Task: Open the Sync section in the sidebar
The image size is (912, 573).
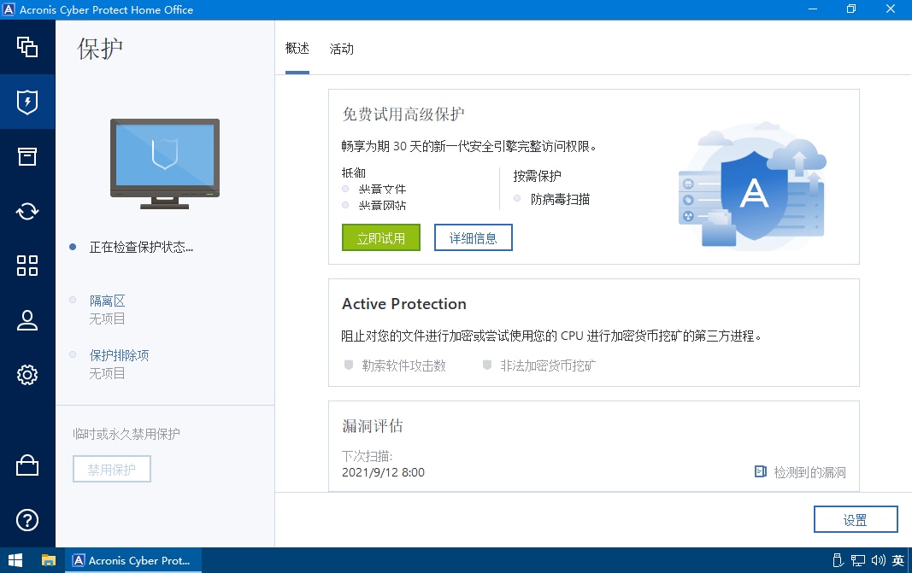Action: (x=27, y=211)
